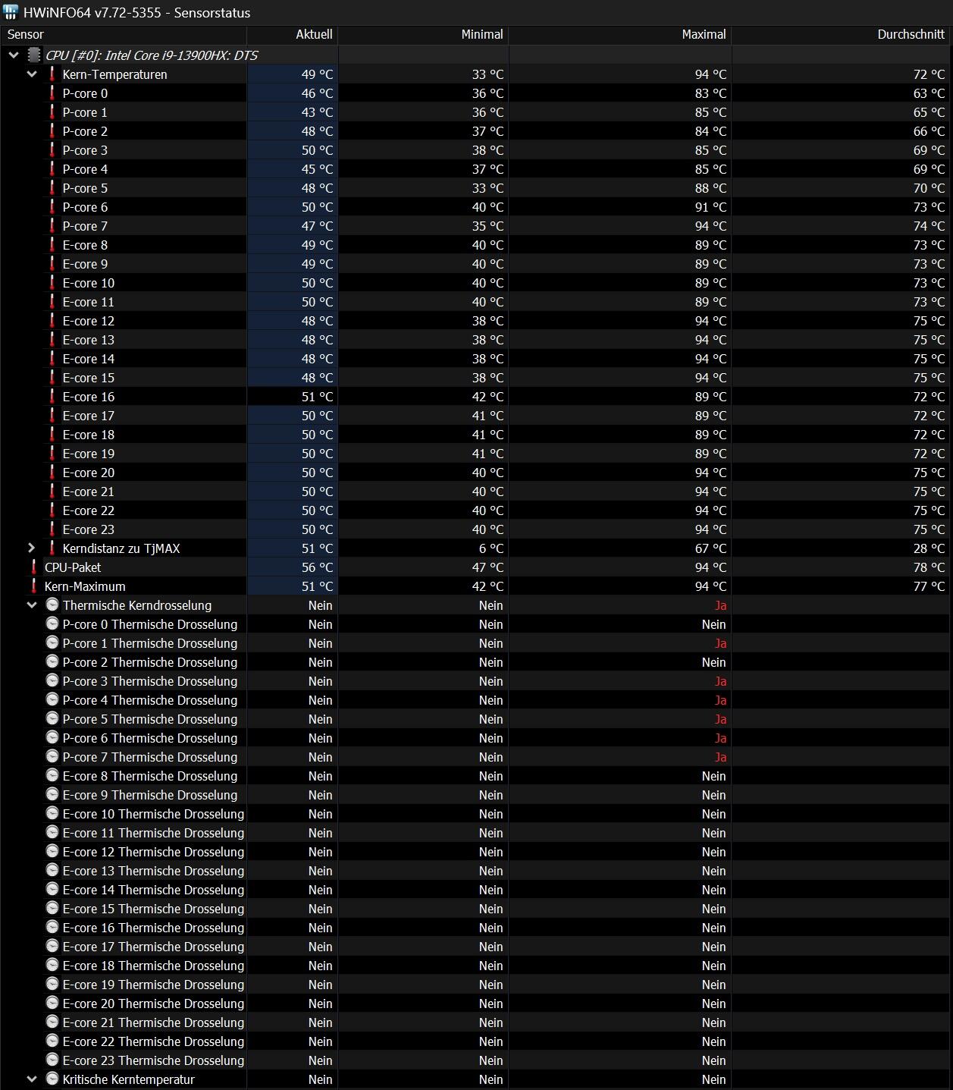Click the clock icon beside Kritische Kerntemperatur
Viewport: 953px width, 1090px height.
click(x=52, y=1079)
